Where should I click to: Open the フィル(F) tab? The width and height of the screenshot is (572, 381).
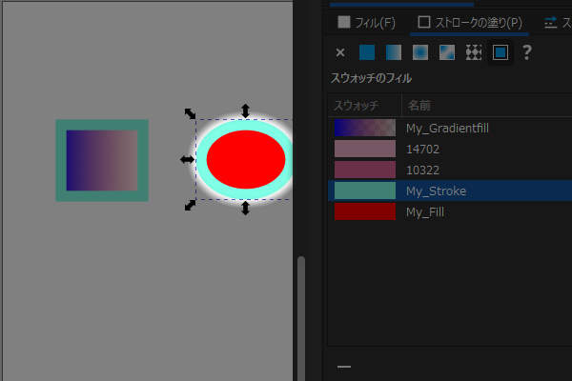[x=366, y=23]
